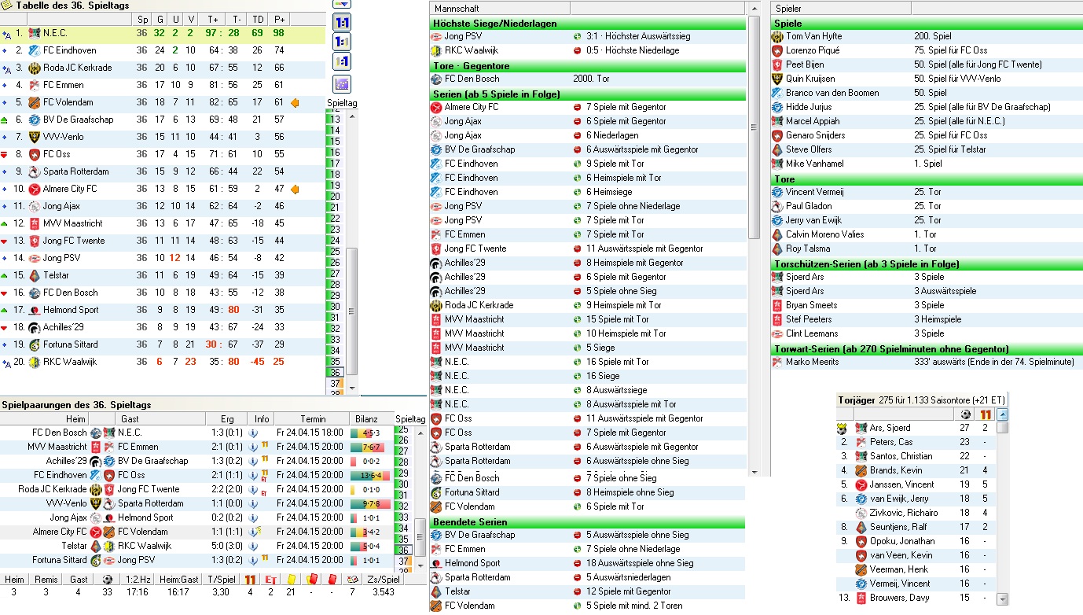Click the football column header in the Torjäger list
Screen dimensions: 1083x615
(x=965, y=414)
